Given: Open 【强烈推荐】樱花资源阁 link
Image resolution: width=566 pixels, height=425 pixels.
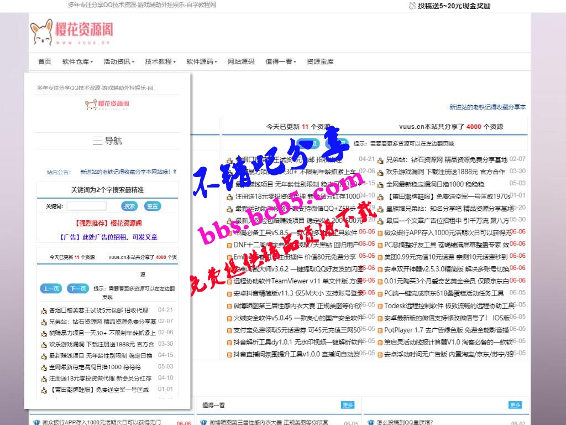Looking at the screenshot, I should pyautogui.click(x=108, y=223).
